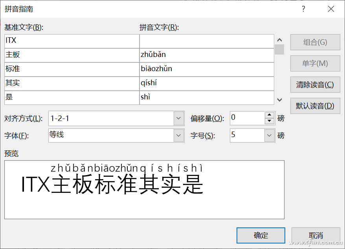Click the shì pinyin field
The width and height of the screenshot is (345, 249).
click(207, 98)
